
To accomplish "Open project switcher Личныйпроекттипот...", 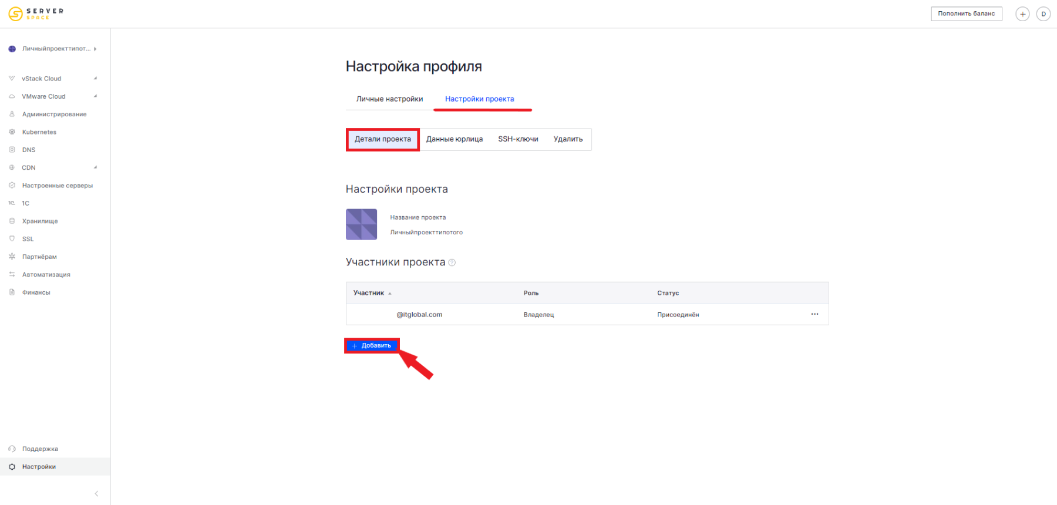I will [53, 49].
